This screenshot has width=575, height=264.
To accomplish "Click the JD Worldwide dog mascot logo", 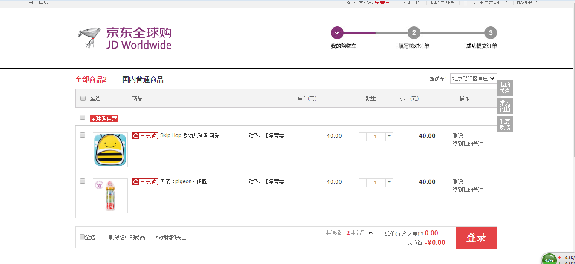I will pos(89,38).
